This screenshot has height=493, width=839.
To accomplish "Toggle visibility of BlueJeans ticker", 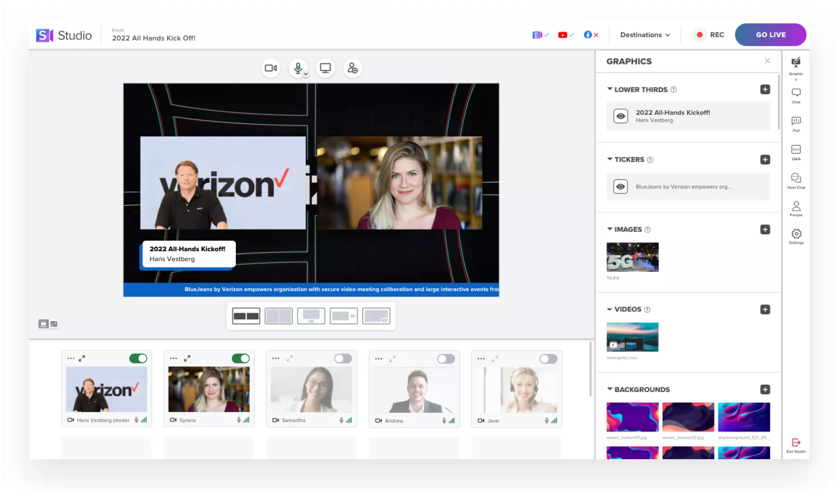I will pyautogui.click(x=621, y=186).
